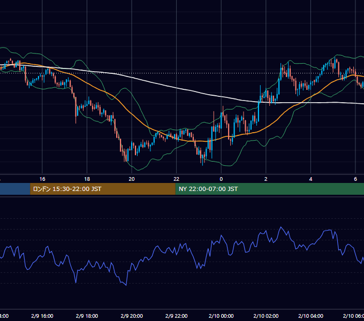Viewport: 364px width, 321px height.
Task: Click hour label 2 on price chart axis
Action: tap(266, 179)
